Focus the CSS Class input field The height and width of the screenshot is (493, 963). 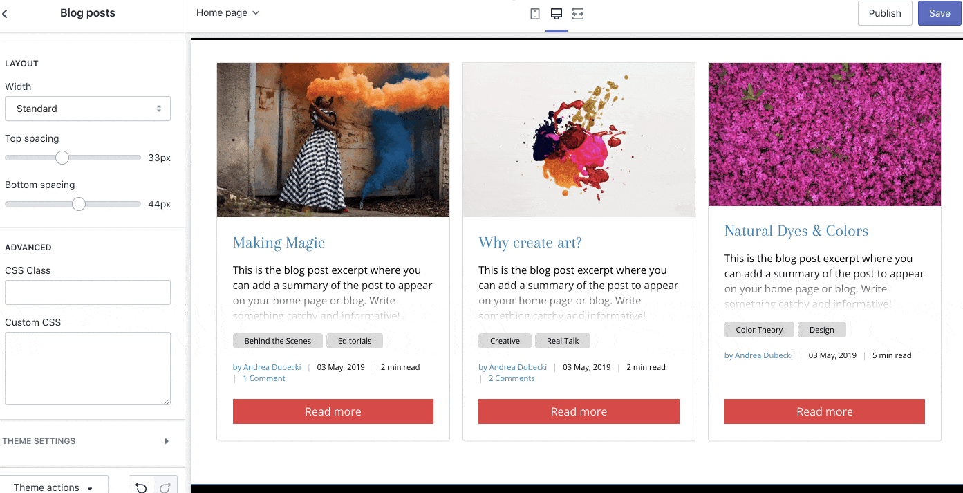coord(88,292)
